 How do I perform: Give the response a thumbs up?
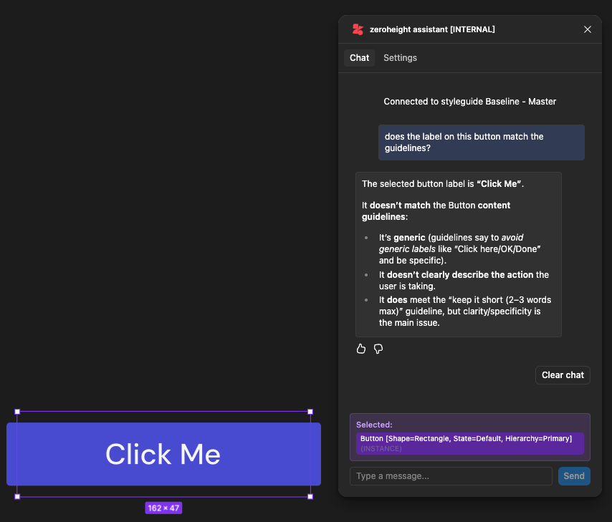(361, 349)
